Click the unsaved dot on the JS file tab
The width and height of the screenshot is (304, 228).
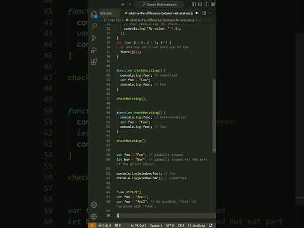[x=196, y=13]
